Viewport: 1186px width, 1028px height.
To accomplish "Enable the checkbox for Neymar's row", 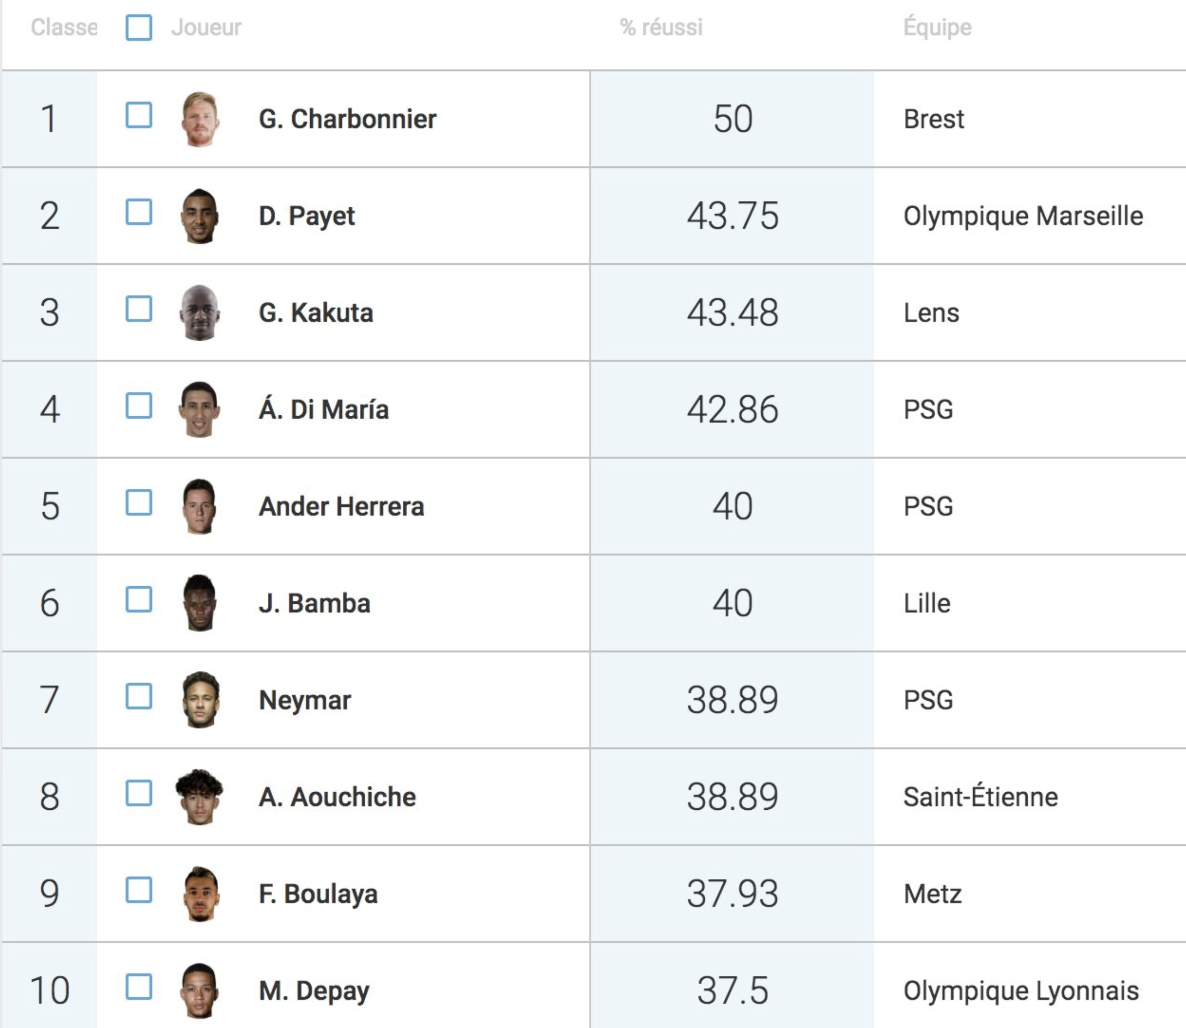I will pyautogui.click(x=139, y=697).
